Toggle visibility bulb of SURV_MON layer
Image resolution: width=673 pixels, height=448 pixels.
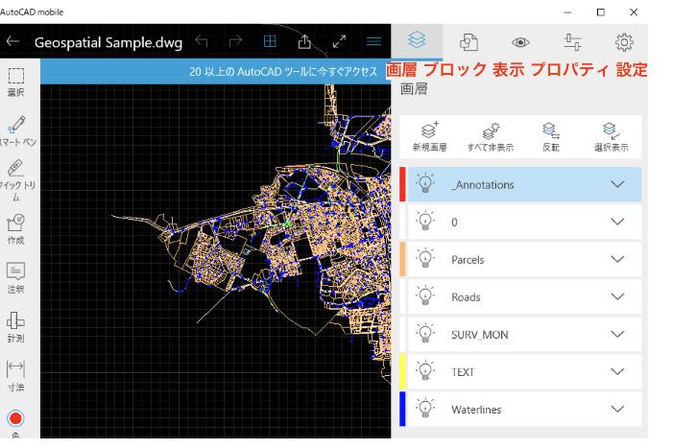[x=425, y=333]
